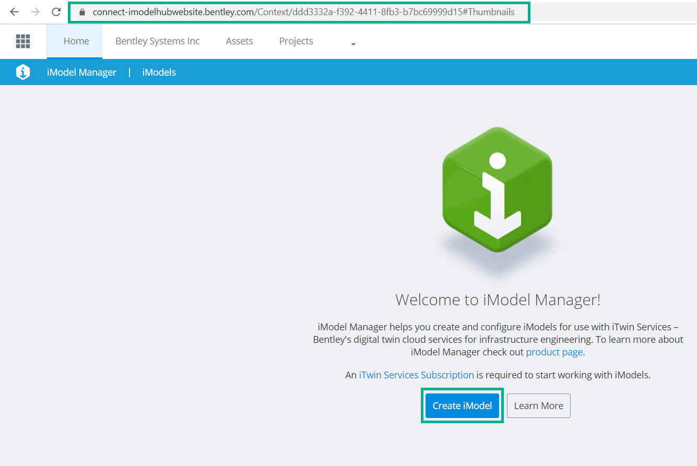Click the Learn More button
Image resolution: width=697 pixels, height=466 pixels.
539,406
